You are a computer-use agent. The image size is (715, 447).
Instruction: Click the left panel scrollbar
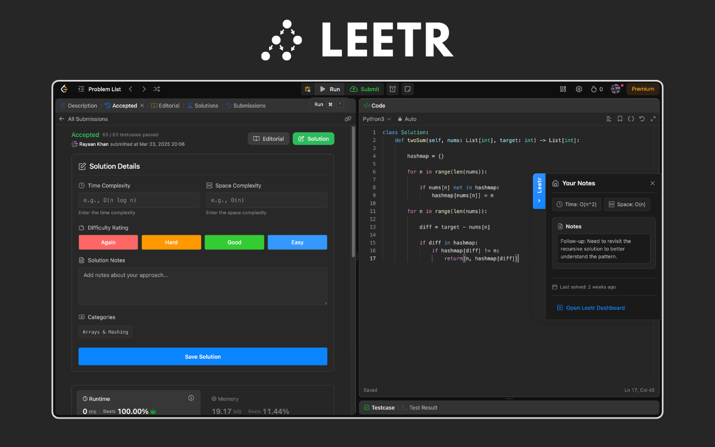pyautogui.click(x=352, y=193)
